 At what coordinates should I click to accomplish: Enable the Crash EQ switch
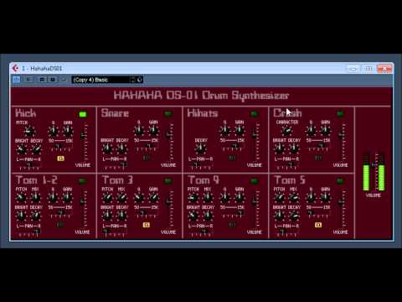pos(318,159)
